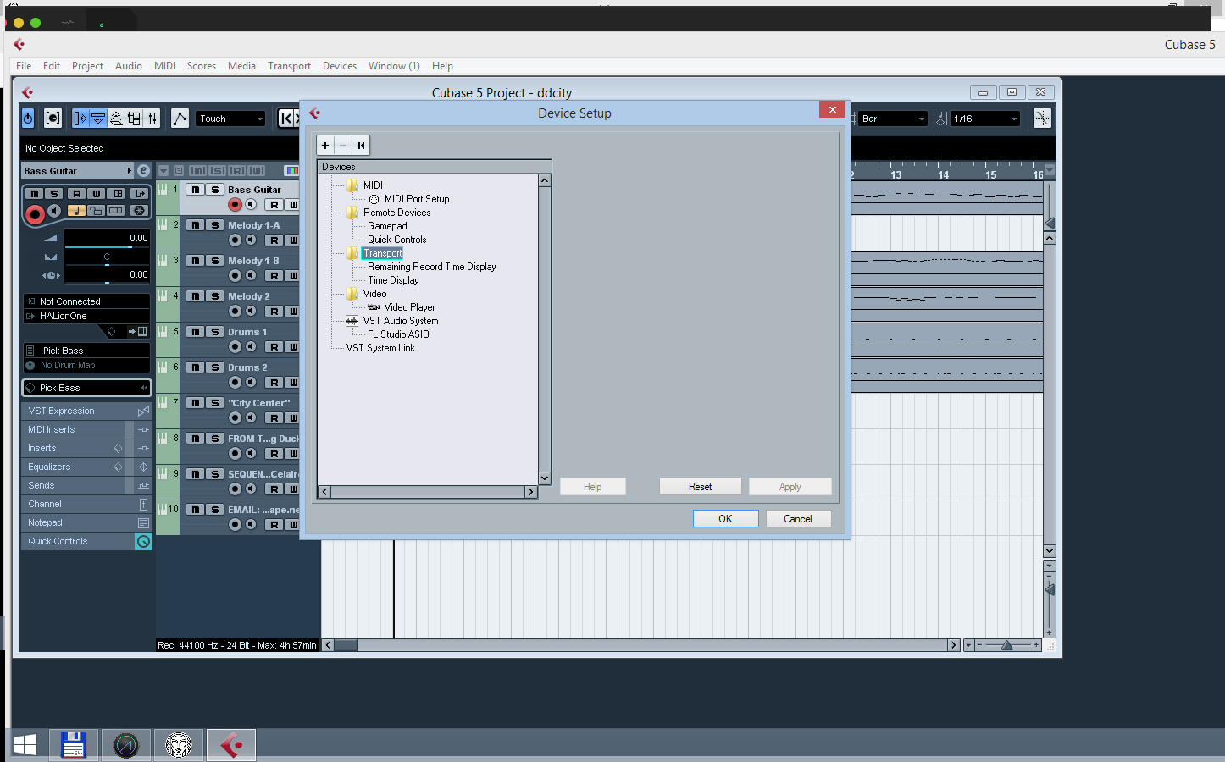This screenshot has width=1225, height=762.
Task: Click the snap grid icon at toolbar right end
Action: click(x=1042, y=119)
